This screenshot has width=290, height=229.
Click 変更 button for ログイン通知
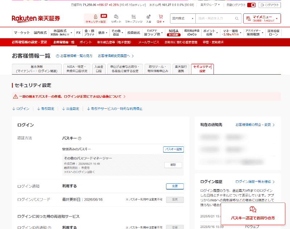pyautogui.click(x=175, y=186)
